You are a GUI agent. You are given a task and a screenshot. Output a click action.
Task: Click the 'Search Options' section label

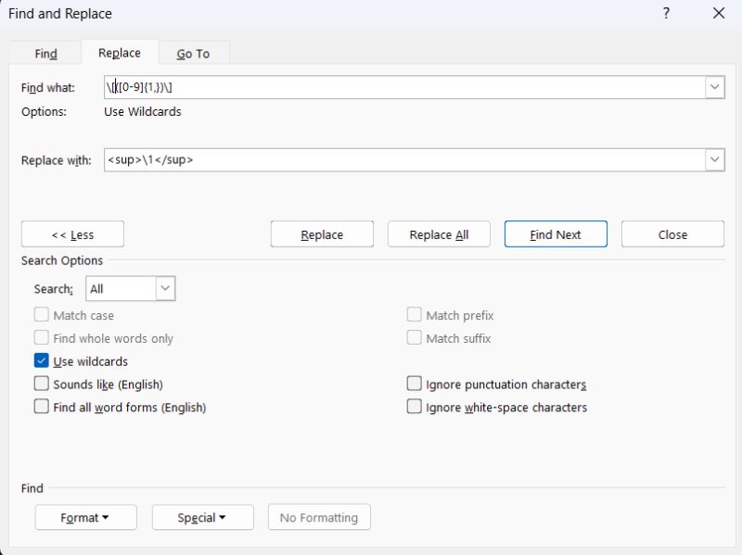click(61, 260)
